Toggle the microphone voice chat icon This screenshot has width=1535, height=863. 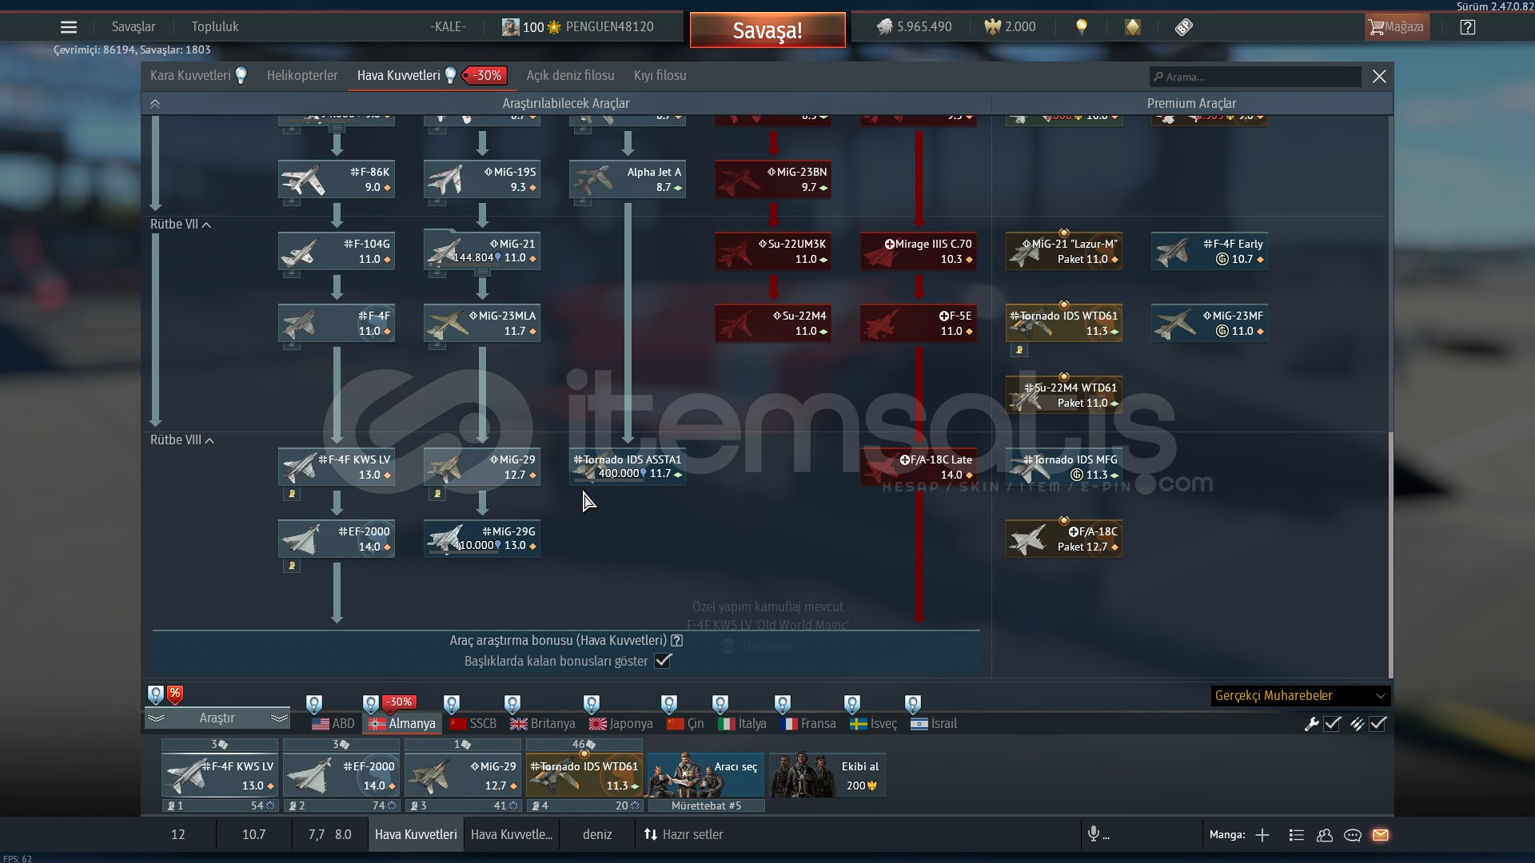point(1094,834)
